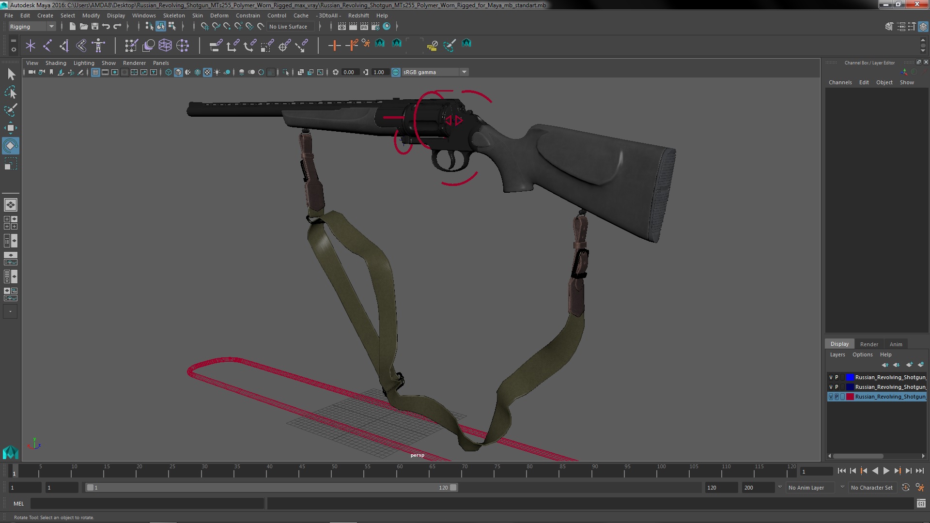The image size is (930, 523).
Task: Toggle playback P on the bright blue layer
Action: coord(837,377)
